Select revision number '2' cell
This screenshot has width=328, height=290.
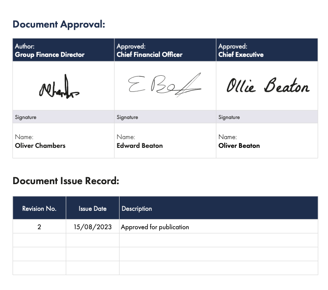(39, 227)
